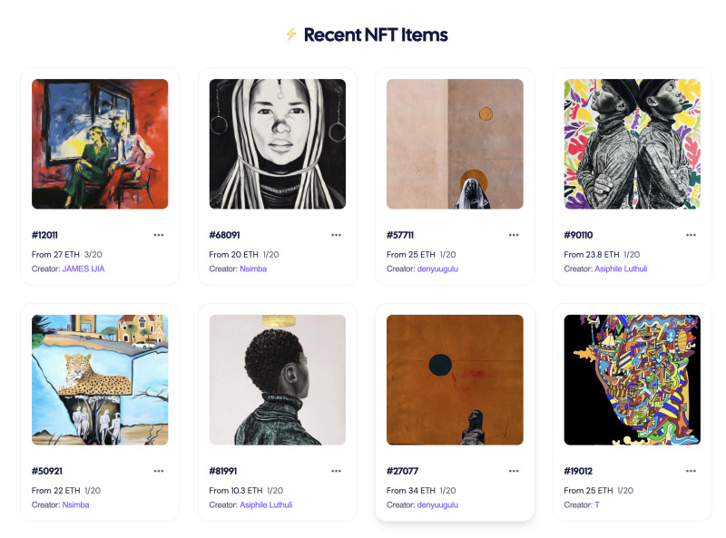The width and height of the screenshot is (726, 538).
Task: Open the orange artwork with black circle
Action: (x=455, y=380)
